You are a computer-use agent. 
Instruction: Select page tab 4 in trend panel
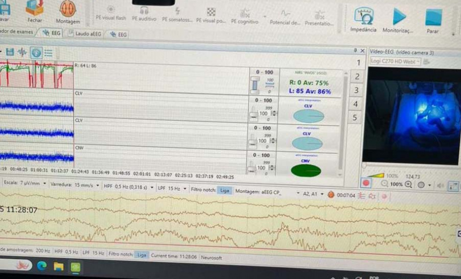356,104
